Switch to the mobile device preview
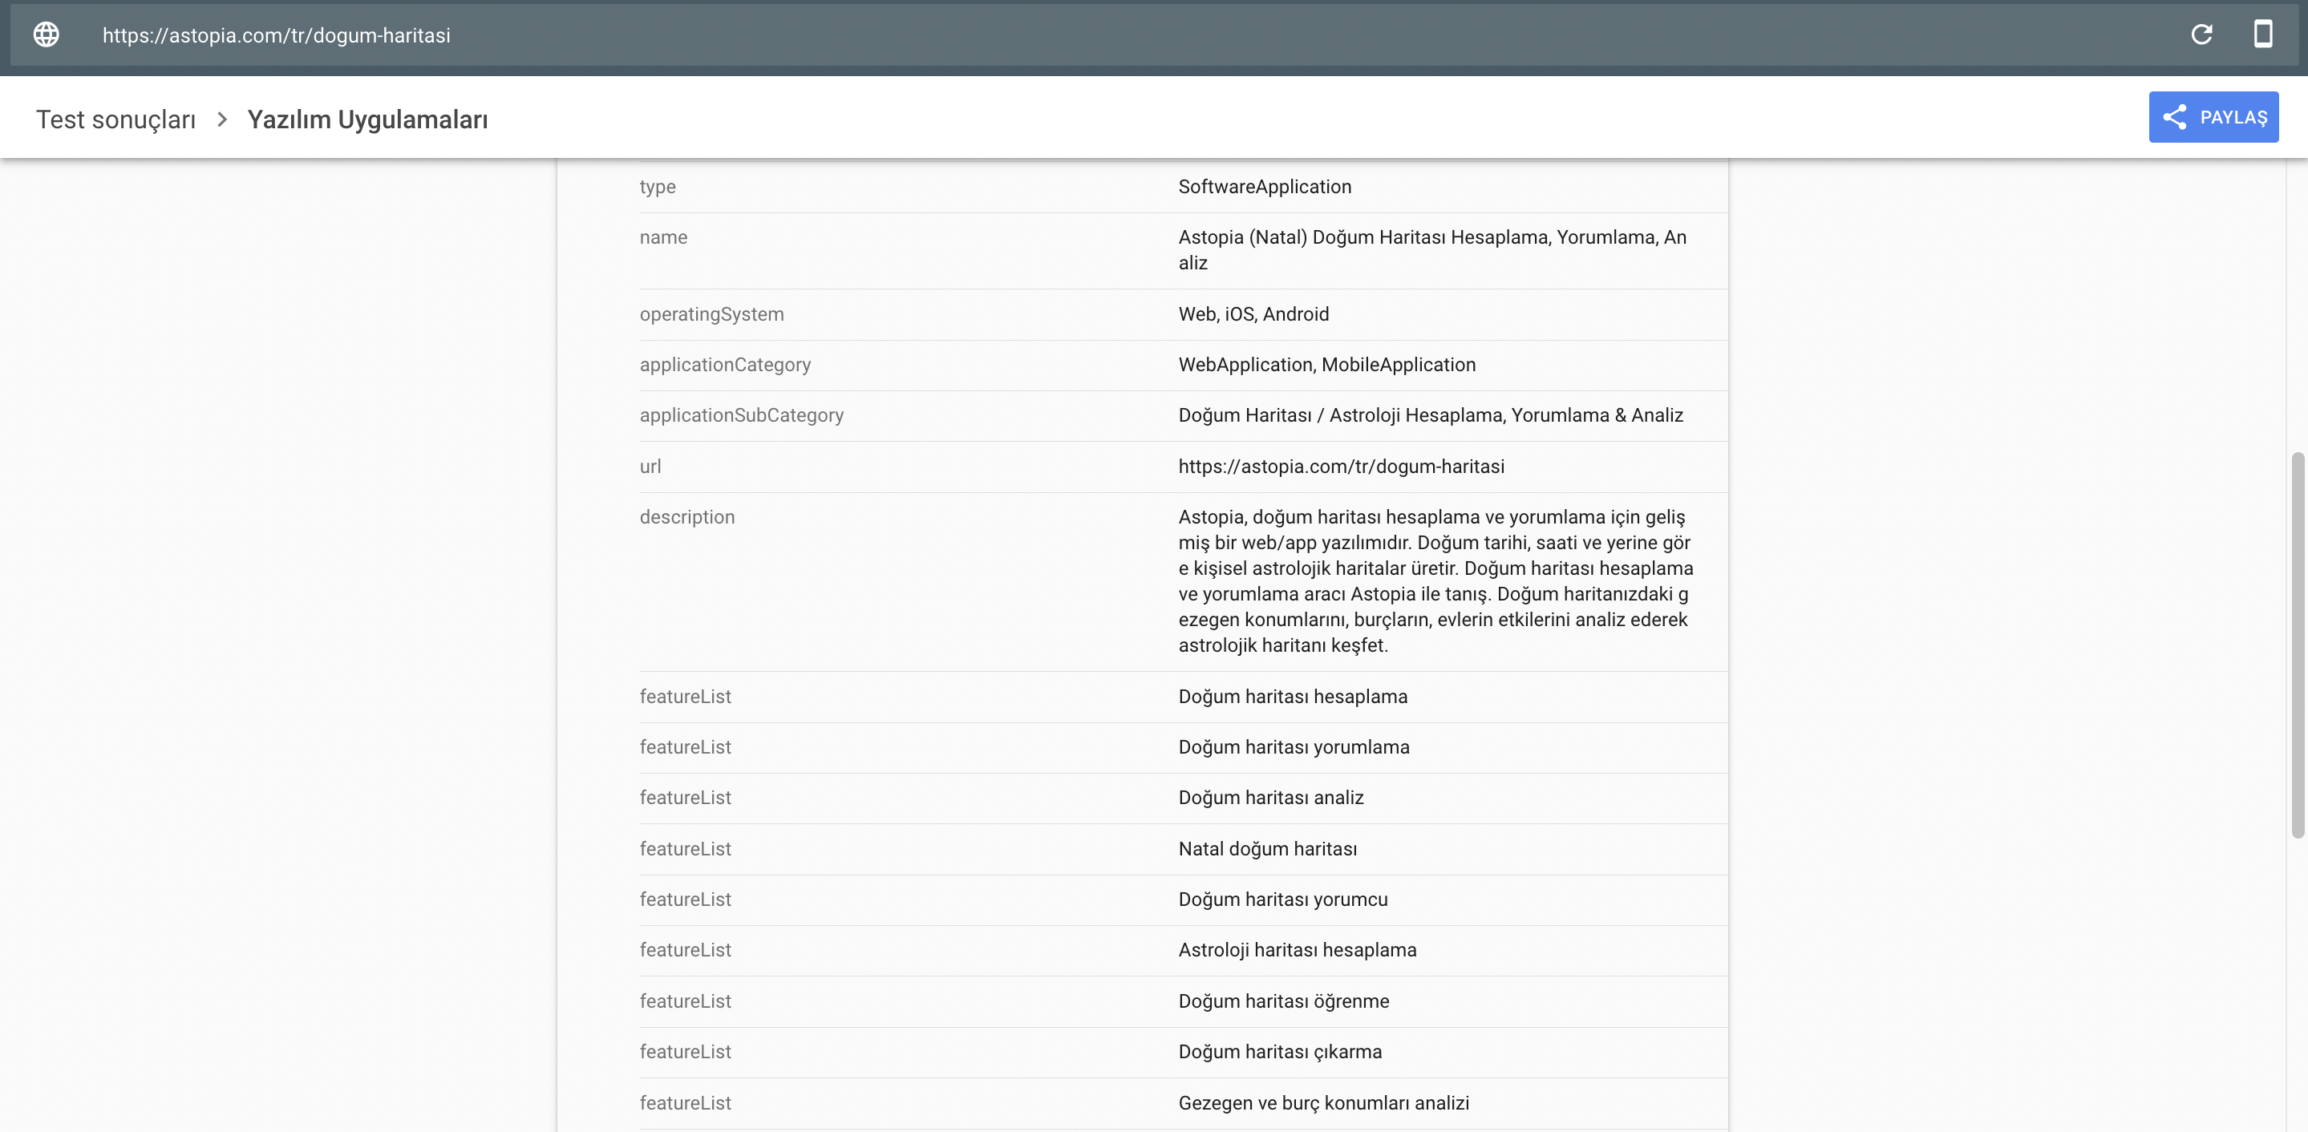Viewport: 2308px width, 1132px height. click(x=2264, y=35)
